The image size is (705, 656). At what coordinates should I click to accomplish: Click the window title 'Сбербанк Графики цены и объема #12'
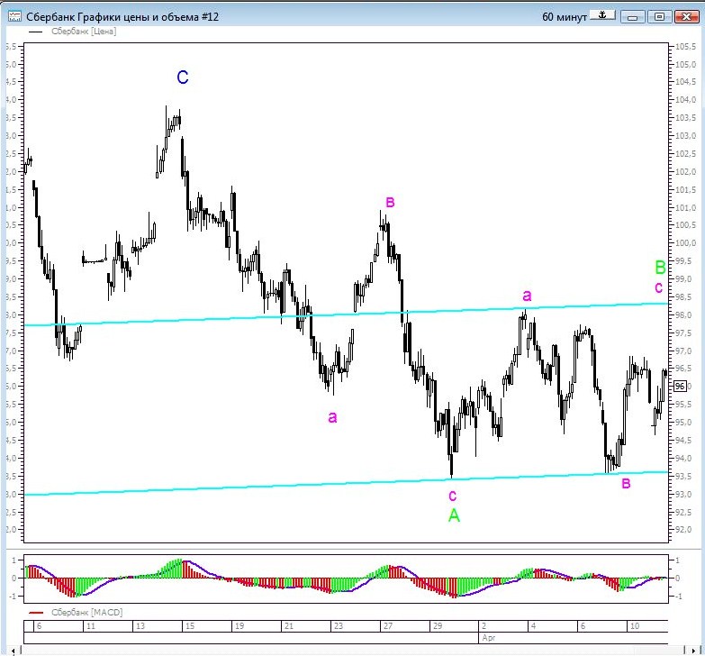coord(122,17)
